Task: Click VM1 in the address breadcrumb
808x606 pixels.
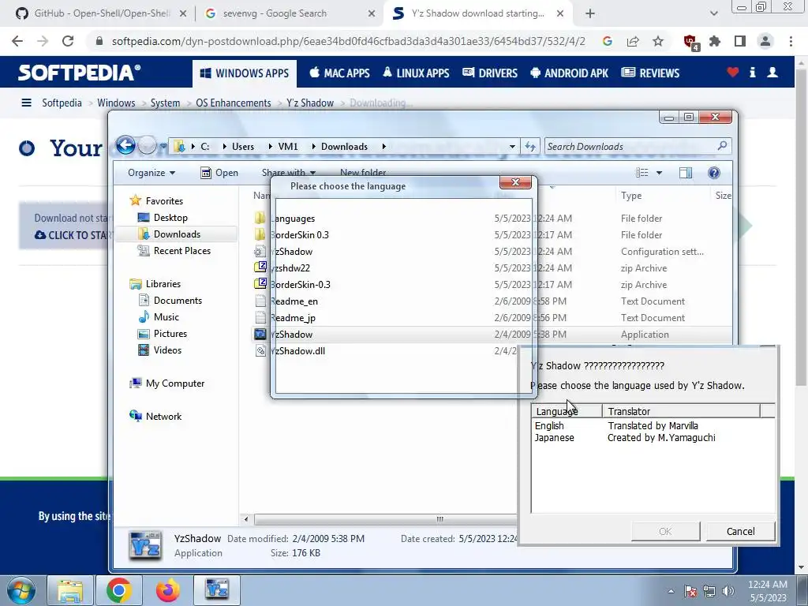Action: coord(288,146)
